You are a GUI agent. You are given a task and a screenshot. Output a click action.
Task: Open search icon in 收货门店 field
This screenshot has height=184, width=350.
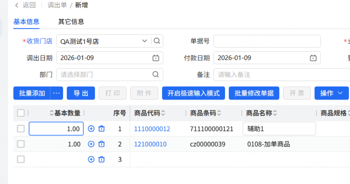point(157,41)
